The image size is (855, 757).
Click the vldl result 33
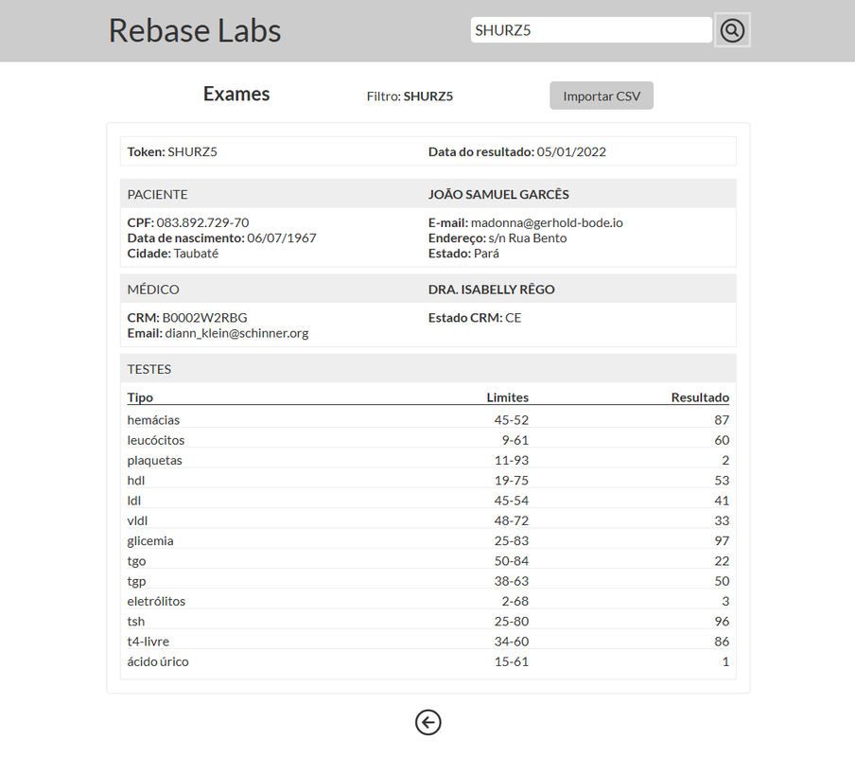722,520
